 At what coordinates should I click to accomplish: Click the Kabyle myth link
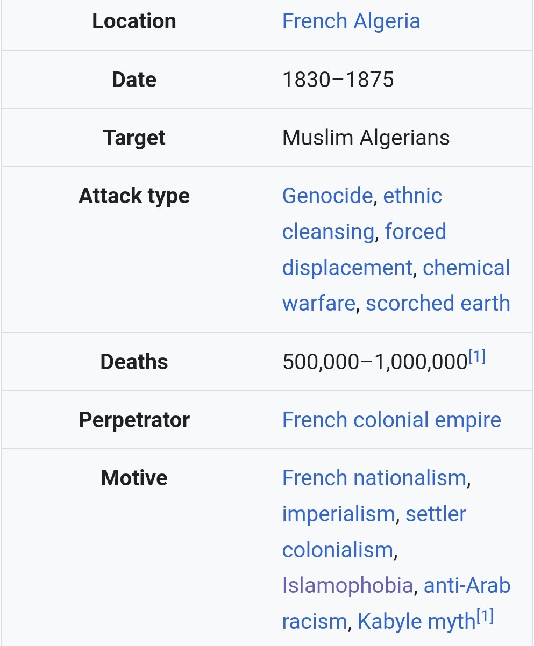tap(416, 621)
